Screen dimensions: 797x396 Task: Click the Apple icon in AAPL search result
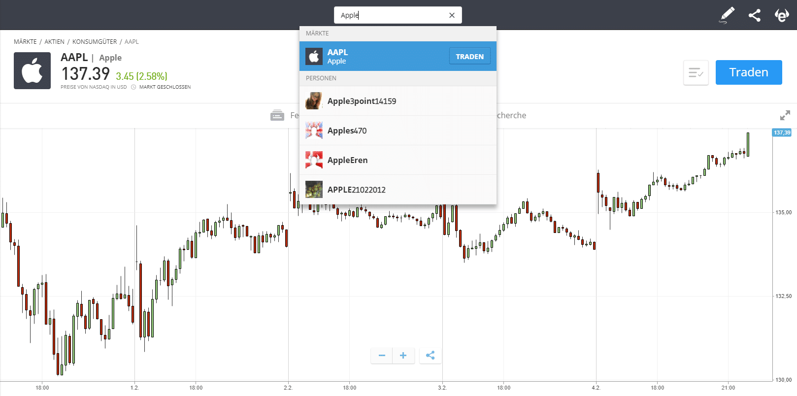pos(314,57)
